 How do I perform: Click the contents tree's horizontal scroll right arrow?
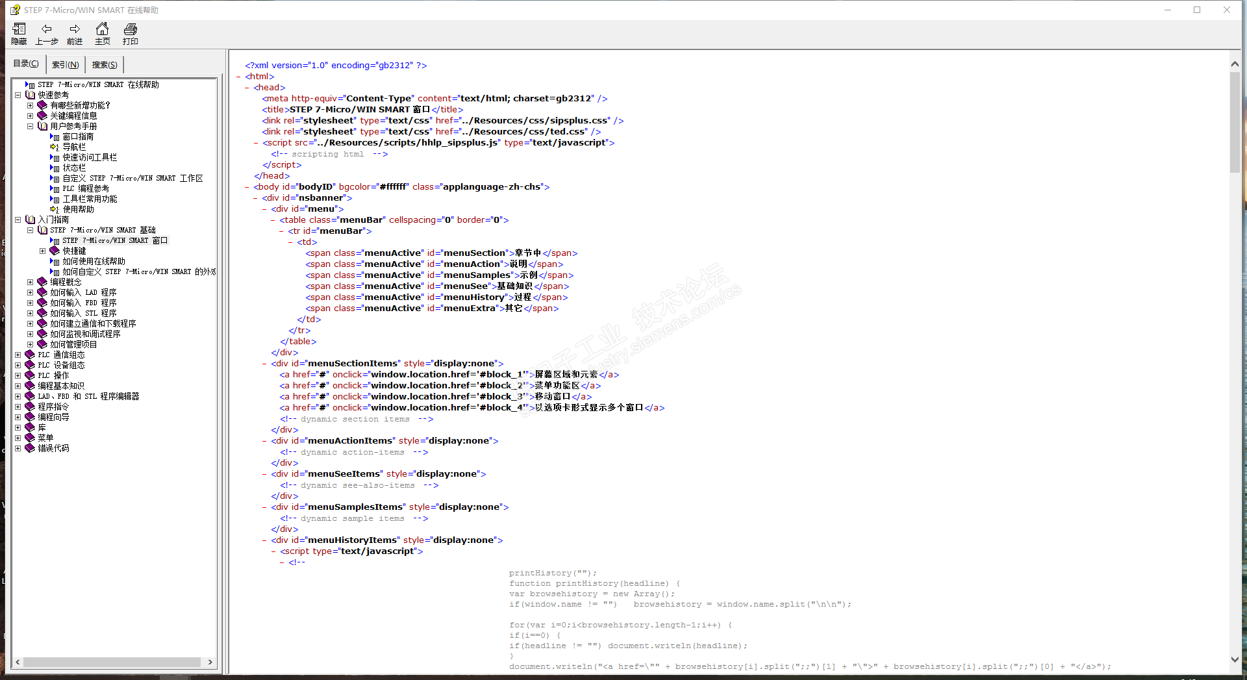(x=210, y=662)
